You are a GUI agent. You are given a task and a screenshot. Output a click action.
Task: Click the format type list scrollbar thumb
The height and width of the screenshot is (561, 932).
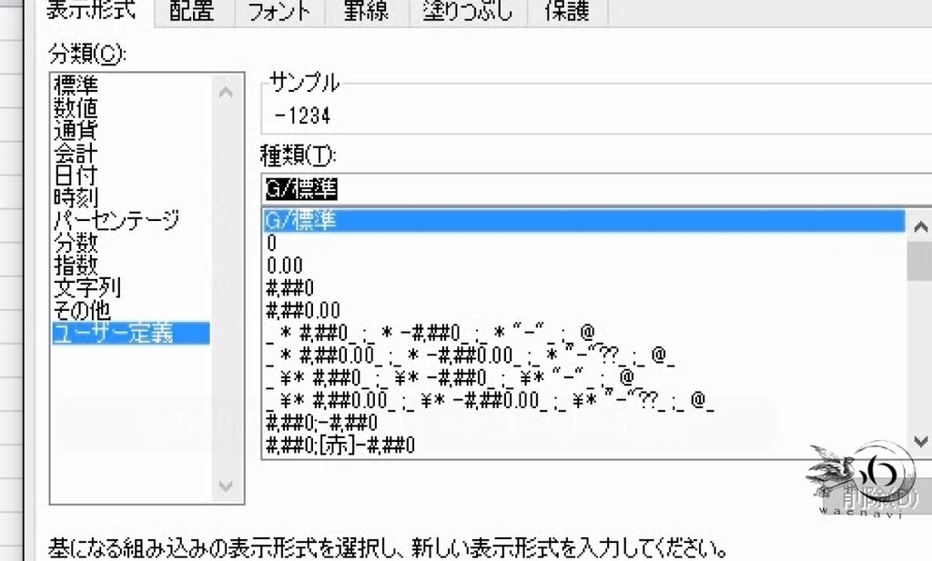920,261
